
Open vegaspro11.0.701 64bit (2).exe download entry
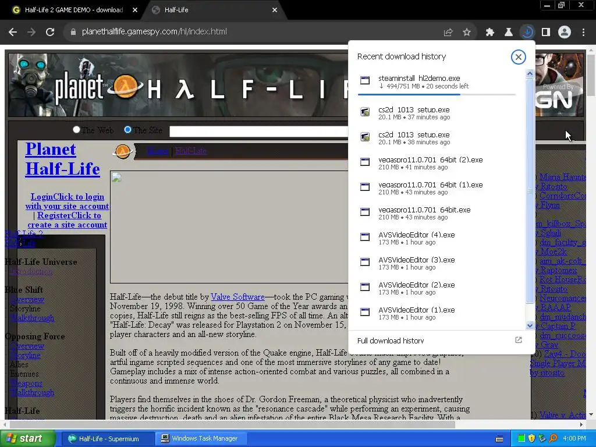click(x=437, y=163)
